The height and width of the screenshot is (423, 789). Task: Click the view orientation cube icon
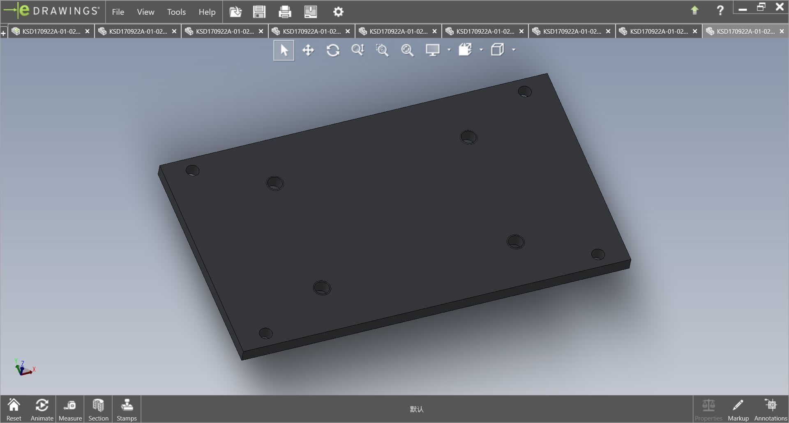tap(465, 50)
